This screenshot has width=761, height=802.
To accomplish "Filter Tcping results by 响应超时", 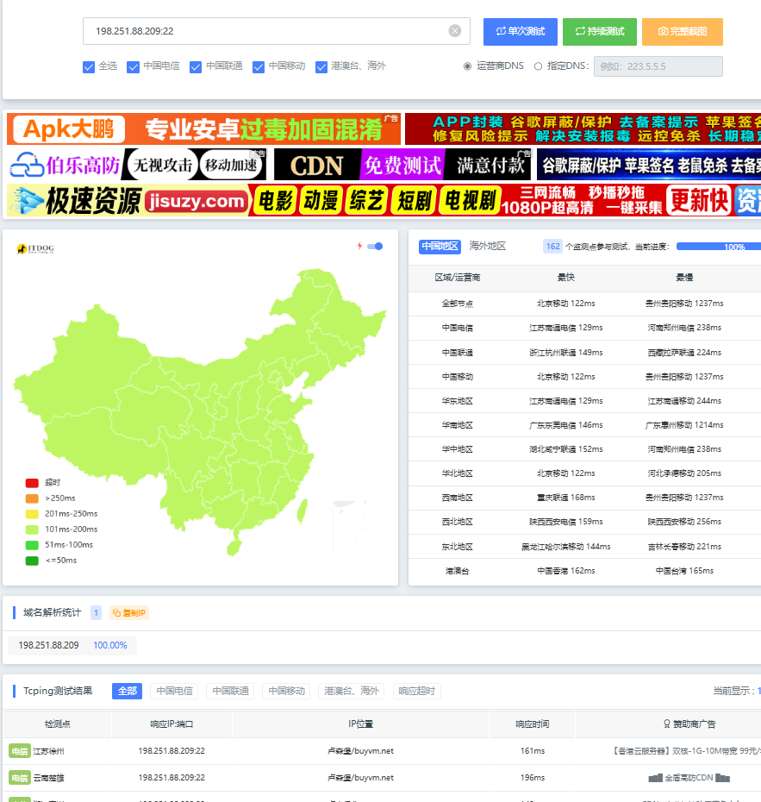I will click(x=417, y=691).
